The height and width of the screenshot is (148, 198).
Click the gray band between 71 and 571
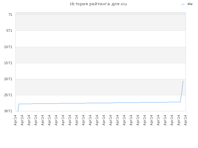click(101, 23)
